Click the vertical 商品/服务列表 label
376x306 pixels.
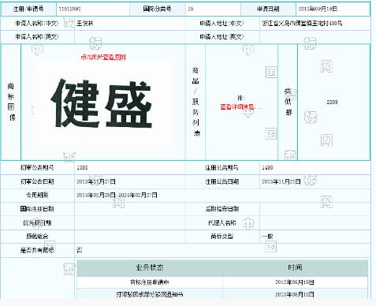[195, 102]
